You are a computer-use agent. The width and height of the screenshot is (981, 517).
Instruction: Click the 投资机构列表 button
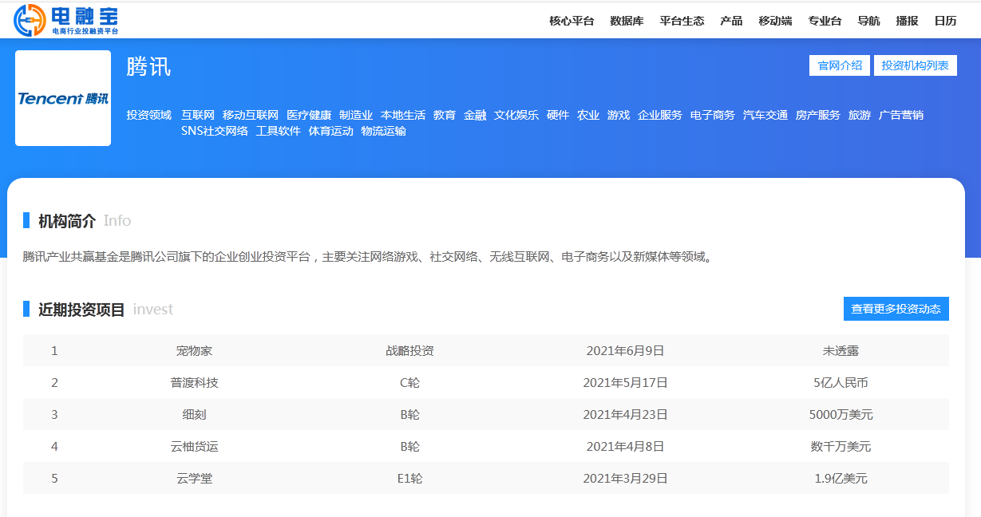point(915,65)
